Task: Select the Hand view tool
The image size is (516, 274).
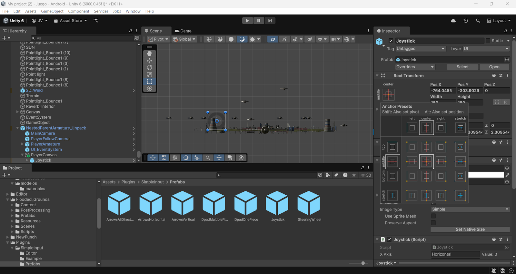Action: (x=149, y=54)
